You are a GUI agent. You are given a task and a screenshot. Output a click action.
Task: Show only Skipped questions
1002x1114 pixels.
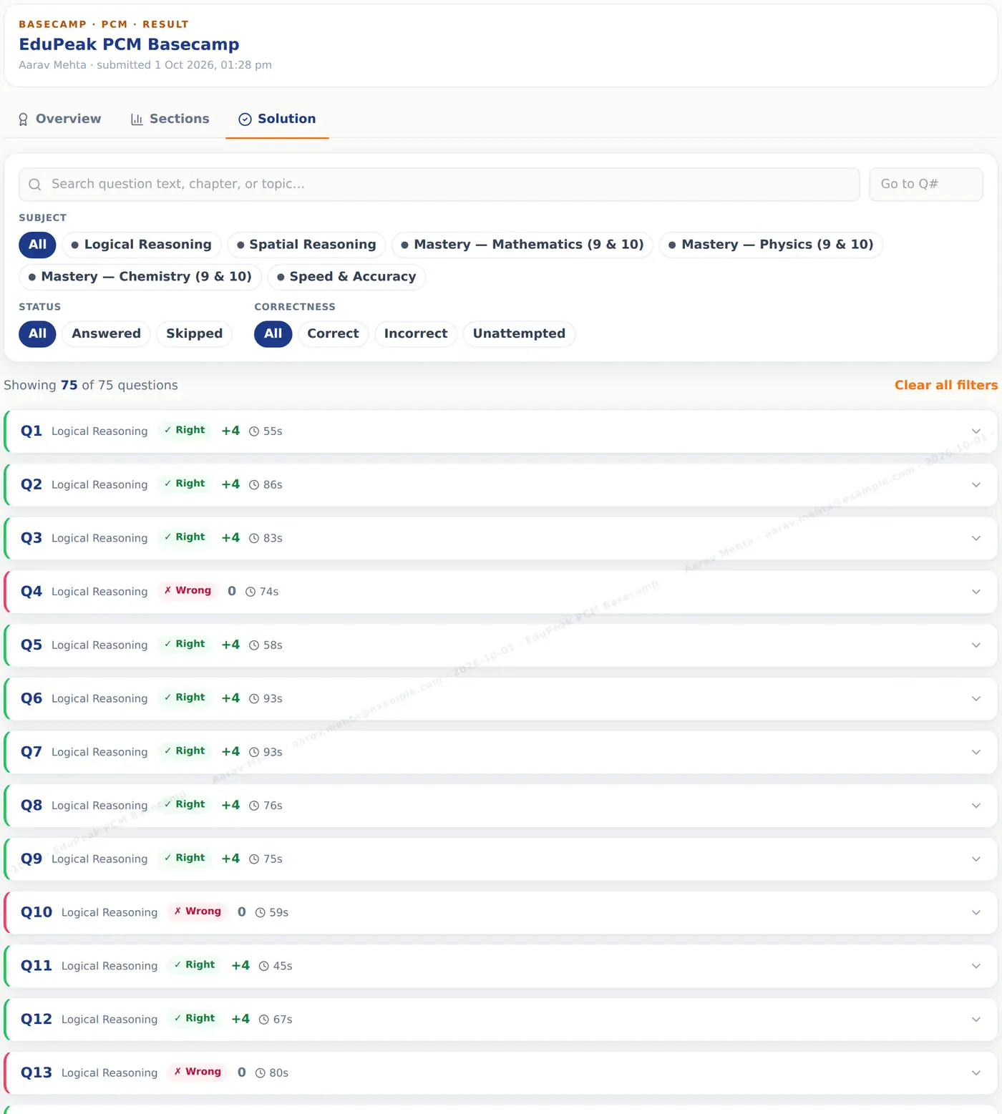pos(194,334)
